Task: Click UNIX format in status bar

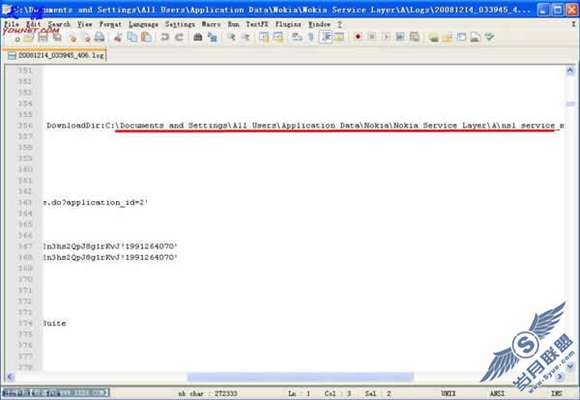Action: pyautogui.click(x=449, y=393)
